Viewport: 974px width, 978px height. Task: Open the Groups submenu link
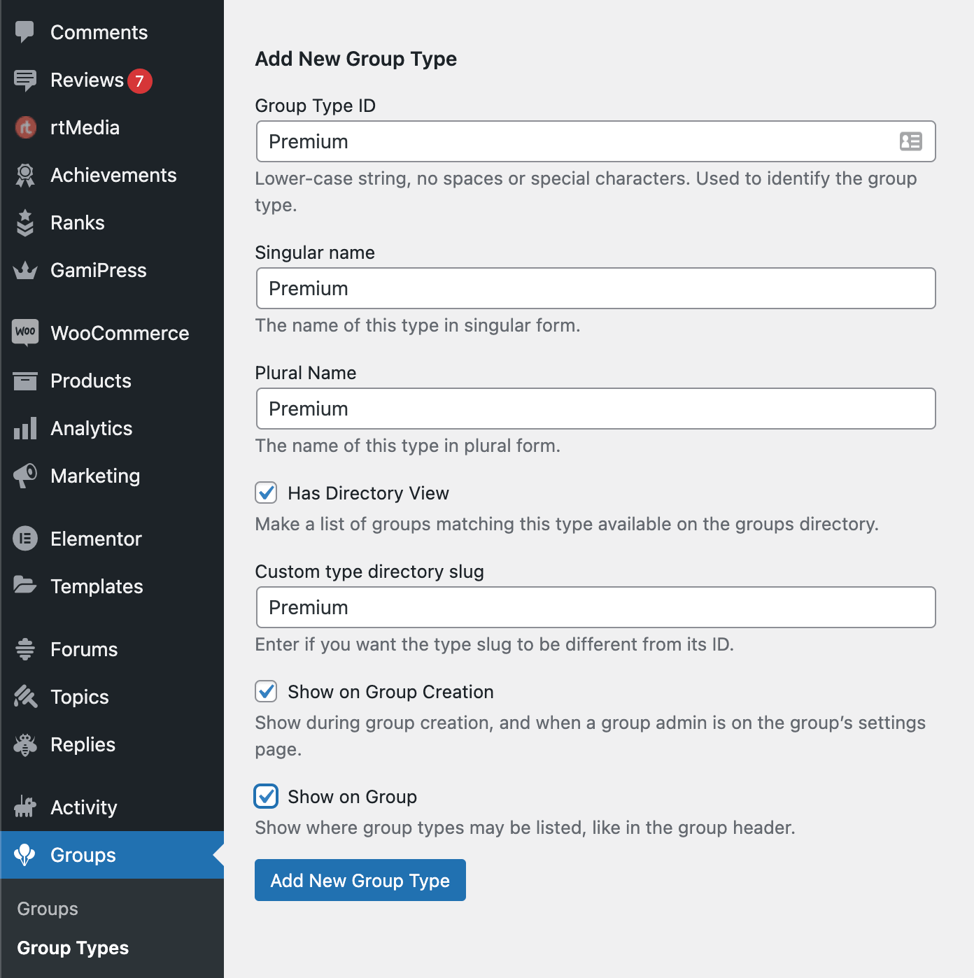pyautogui.click(x=48, y=909)
